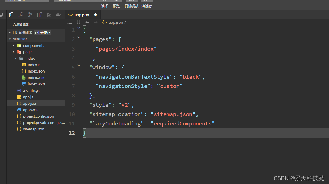Click the unsaved dot on app.json tab
Image resolution: width=329 pixels, height=184 pixels.
point(96,15)
